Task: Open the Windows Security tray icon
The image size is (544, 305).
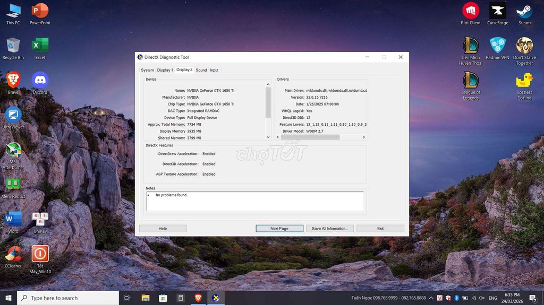Action: pyautogui.click(x=448, y=298)
